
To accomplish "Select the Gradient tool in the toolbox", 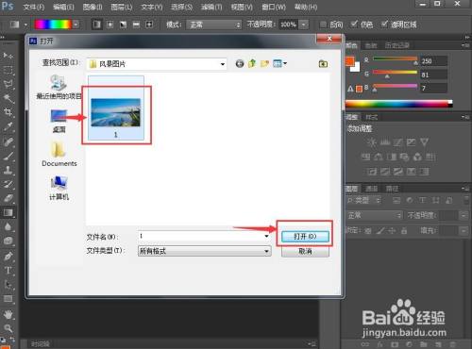I will click(x=8, y=212).
